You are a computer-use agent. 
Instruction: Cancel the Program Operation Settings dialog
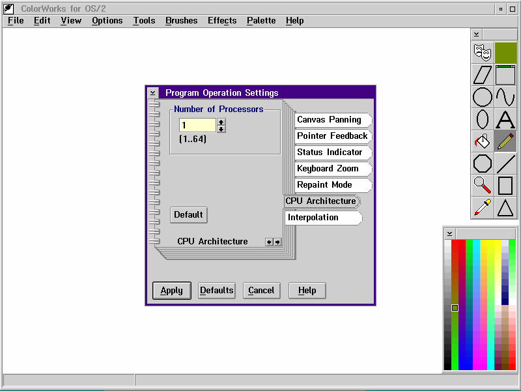click(x=262, y=291)
